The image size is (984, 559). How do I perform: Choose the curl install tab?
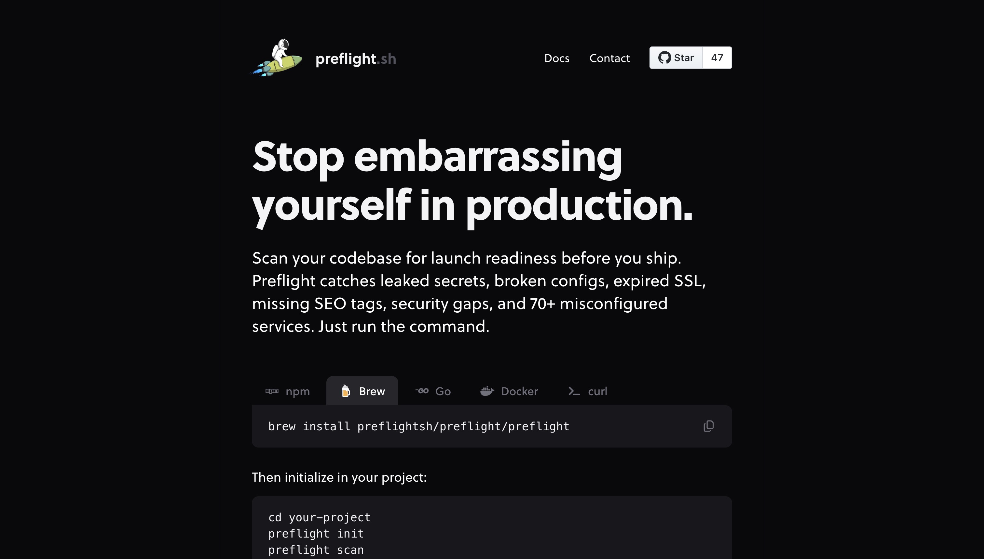(x=587, y=391)
